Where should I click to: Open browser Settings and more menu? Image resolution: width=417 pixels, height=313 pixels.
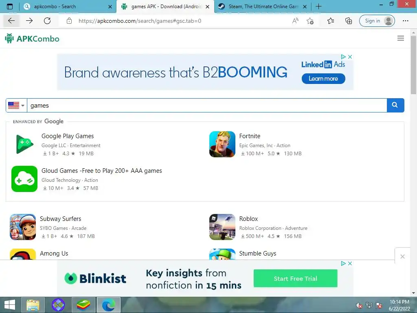click(405, 21)
